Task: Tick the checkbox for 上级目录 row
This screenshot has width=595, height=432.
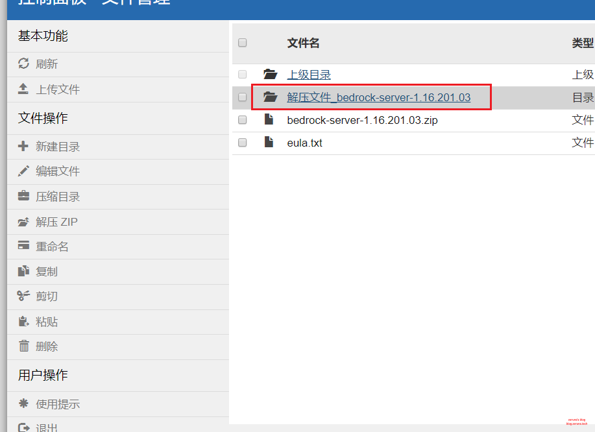Action: coord(243,75)
